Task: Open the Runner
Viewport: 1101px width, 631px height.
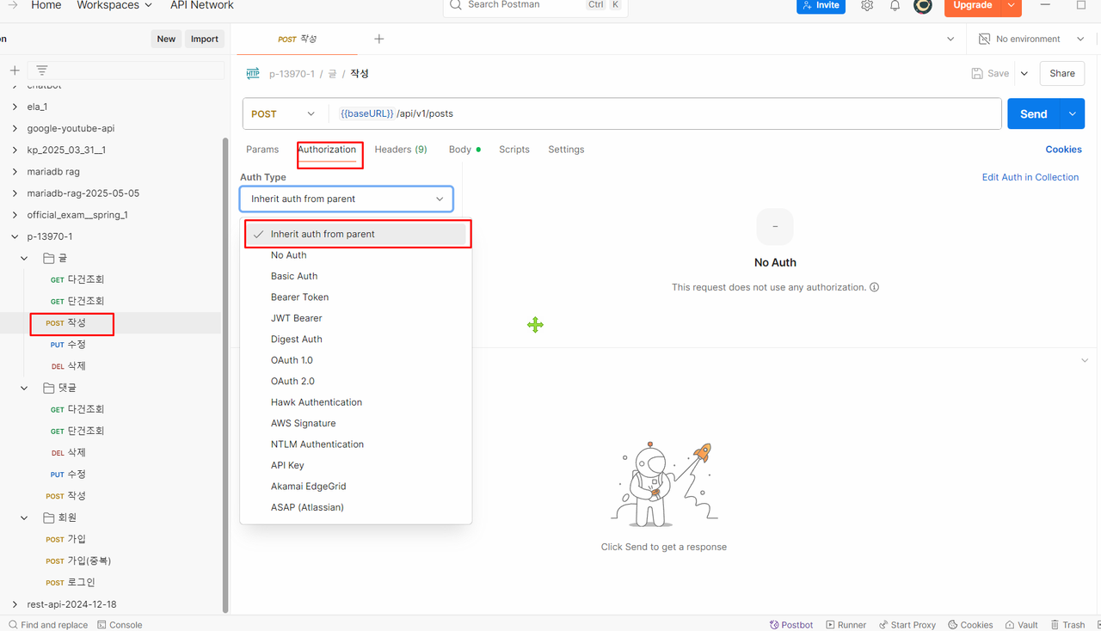Action: pos(846,625)
